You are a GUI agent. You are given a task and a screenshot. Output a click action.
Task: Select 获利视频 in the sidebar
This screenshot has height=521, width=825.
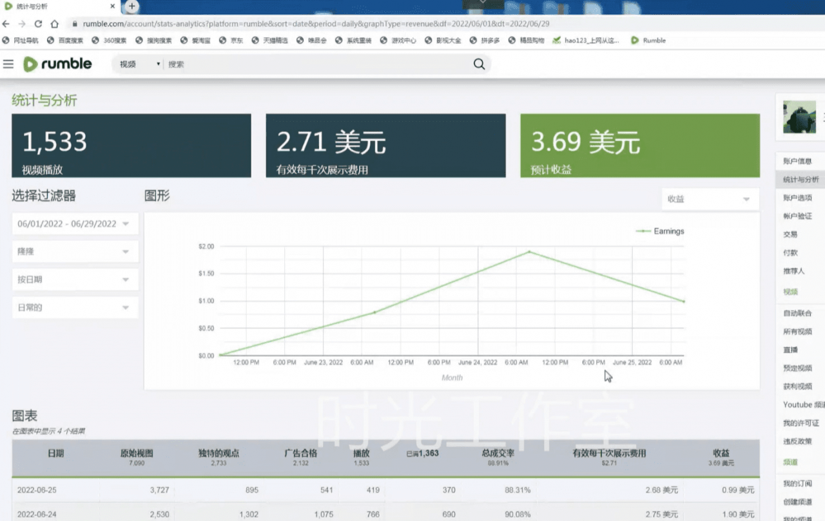[x=799, y=386]
